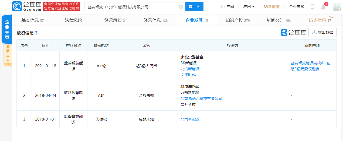This screenshot has width=343, height=141.
Task: Switch to 基本信息 tab
Action: click(32, 20)
